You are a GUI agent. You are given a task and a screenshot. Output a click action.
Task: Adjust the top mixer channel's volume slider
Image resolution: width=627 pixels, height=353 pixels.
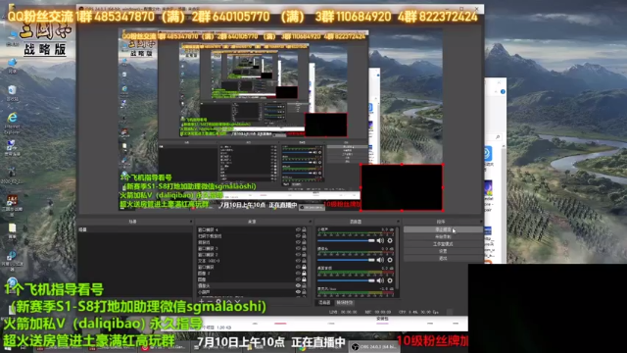346,240
